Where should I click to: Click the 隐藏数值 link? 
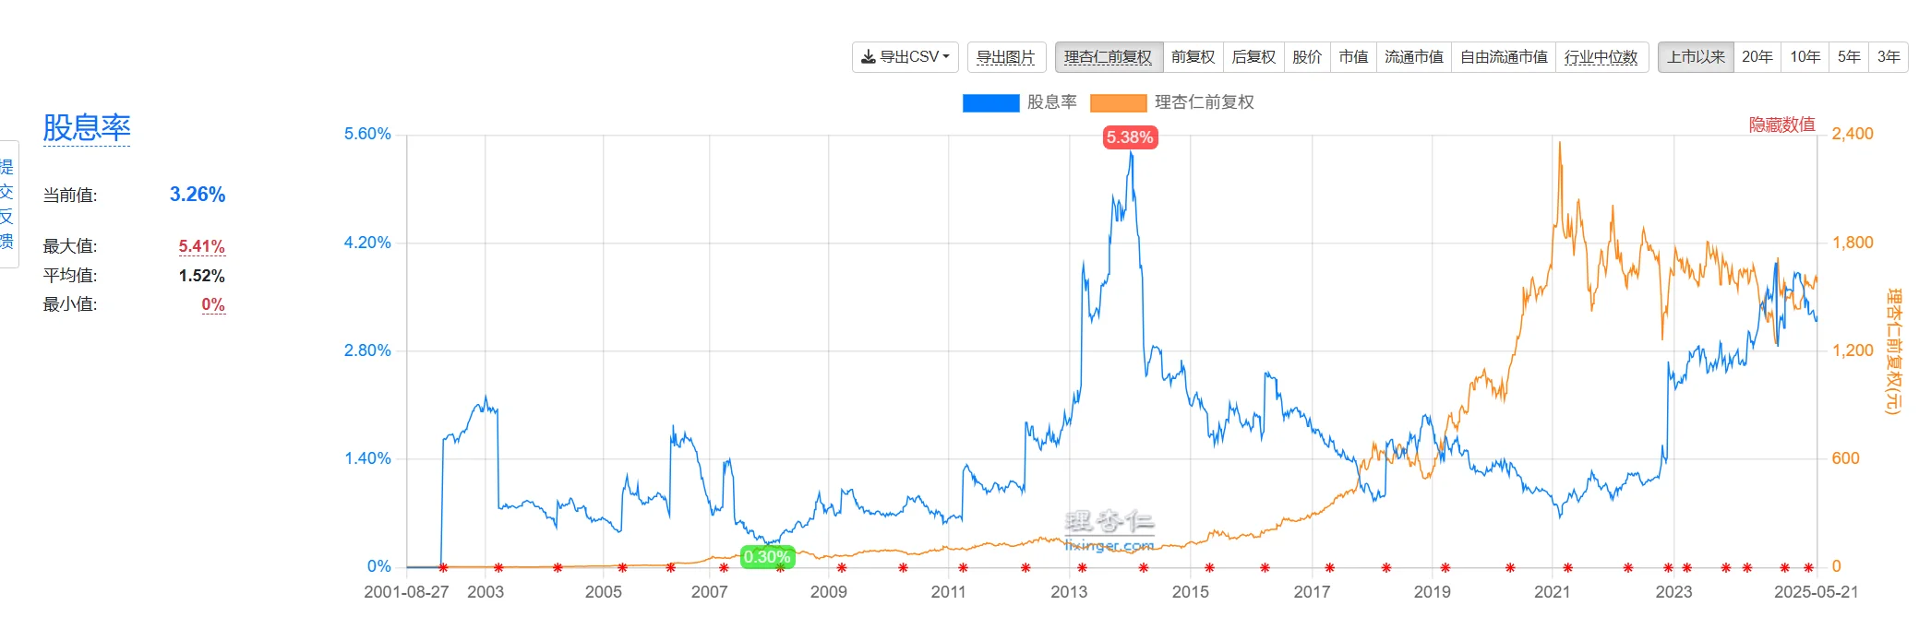click(x=1781, y=125)
